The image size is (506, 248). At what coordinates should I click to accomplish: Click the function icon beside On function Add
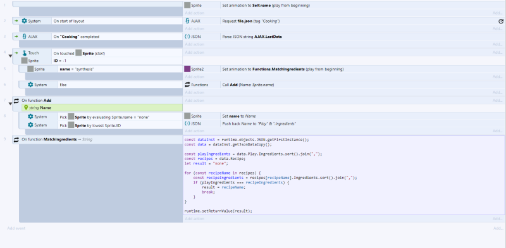pos(16,101)
